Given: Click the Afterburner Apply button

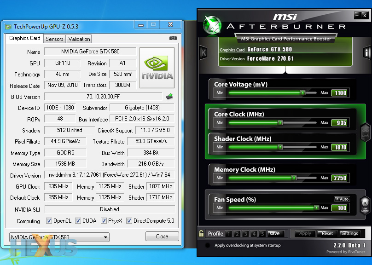Looking at the screenshot, I should [x=305, y=233].
